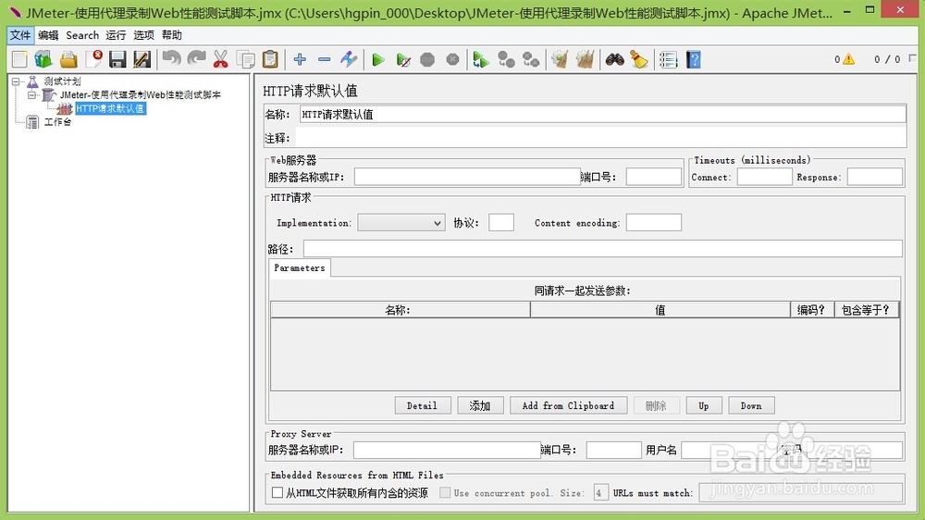
Task: Click the Copy icon
Action: click(245, 59)
